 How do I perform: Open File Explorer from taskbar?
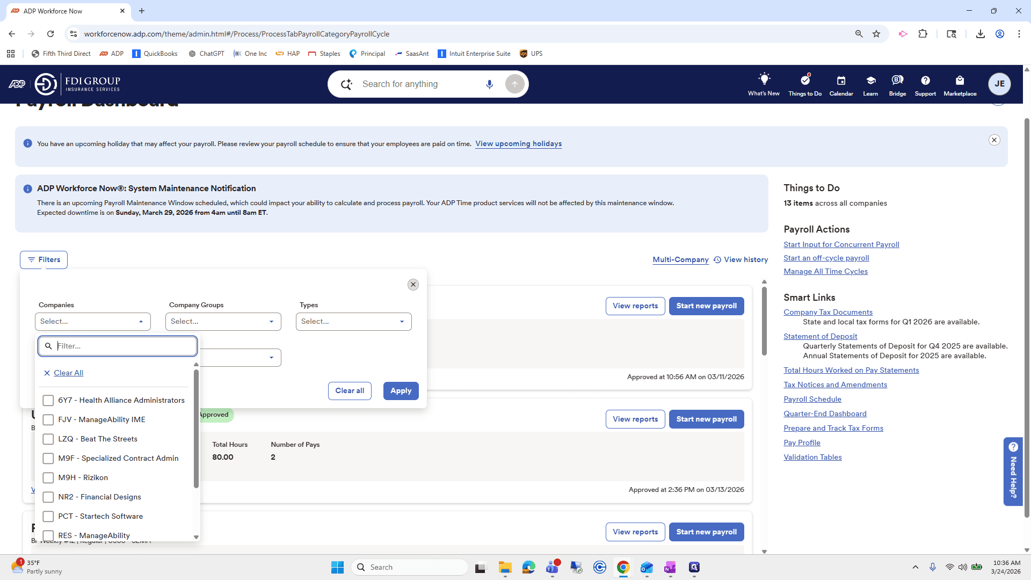click(505, 567)
